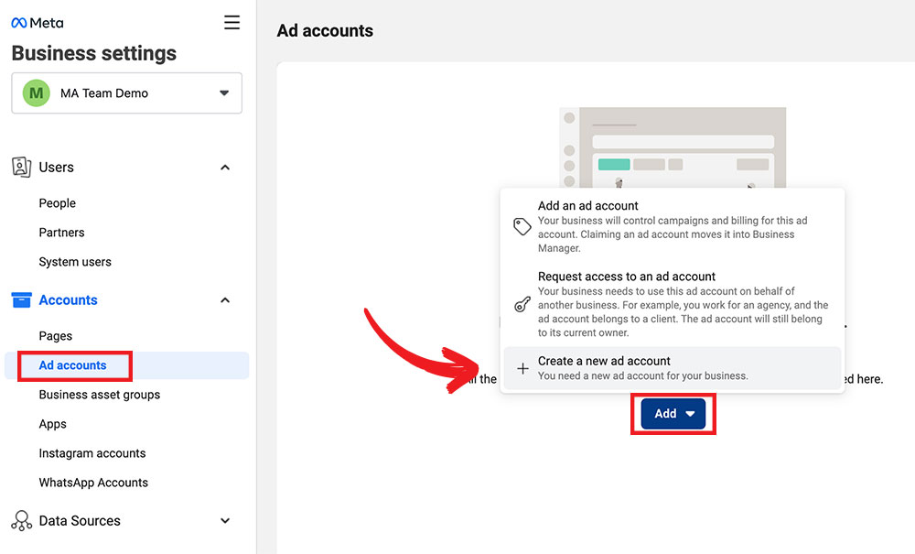Click the Meta logo
Viewport: 915px width, 554px height.
tap(38, 23)
